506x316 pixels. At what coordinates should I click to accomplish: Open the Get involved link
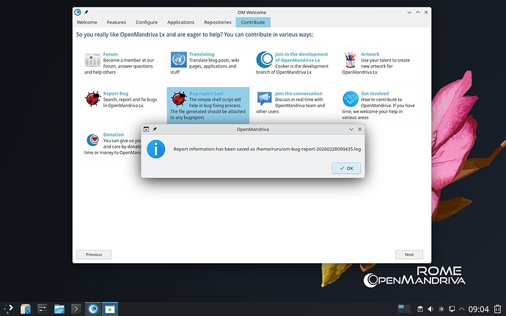point(375,94)
